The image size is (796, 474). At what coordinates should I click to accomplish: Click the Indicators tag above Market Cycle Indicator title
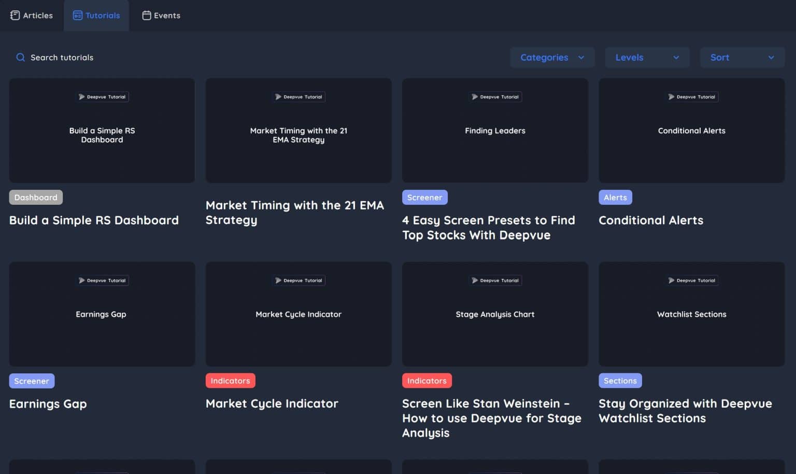point(230,381)
